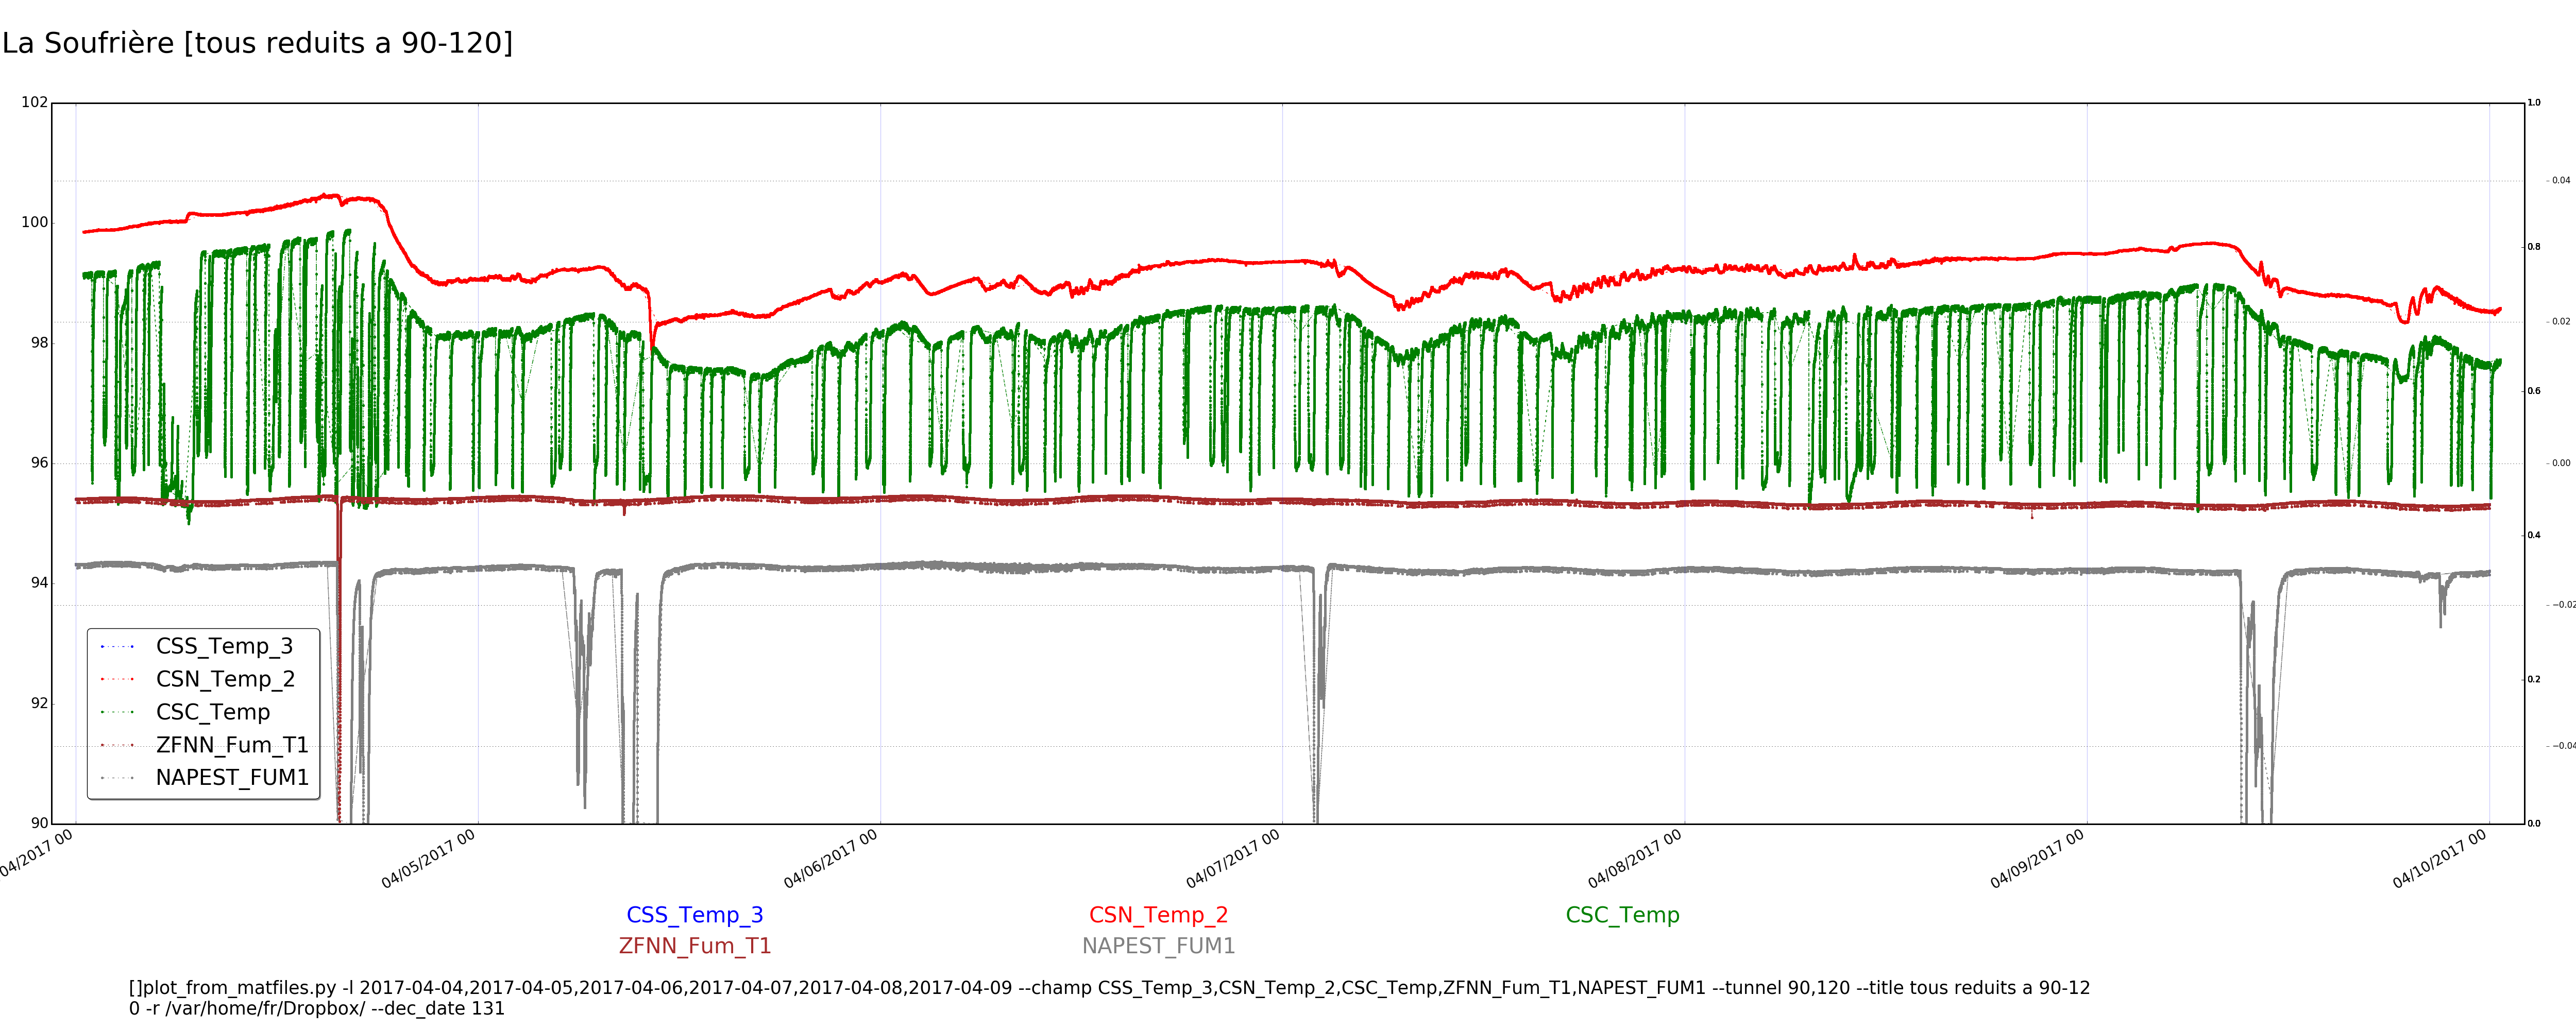Click right axis tick label 0.2
This screenshot has height=1030, width=2576.
coord(2534,679)
